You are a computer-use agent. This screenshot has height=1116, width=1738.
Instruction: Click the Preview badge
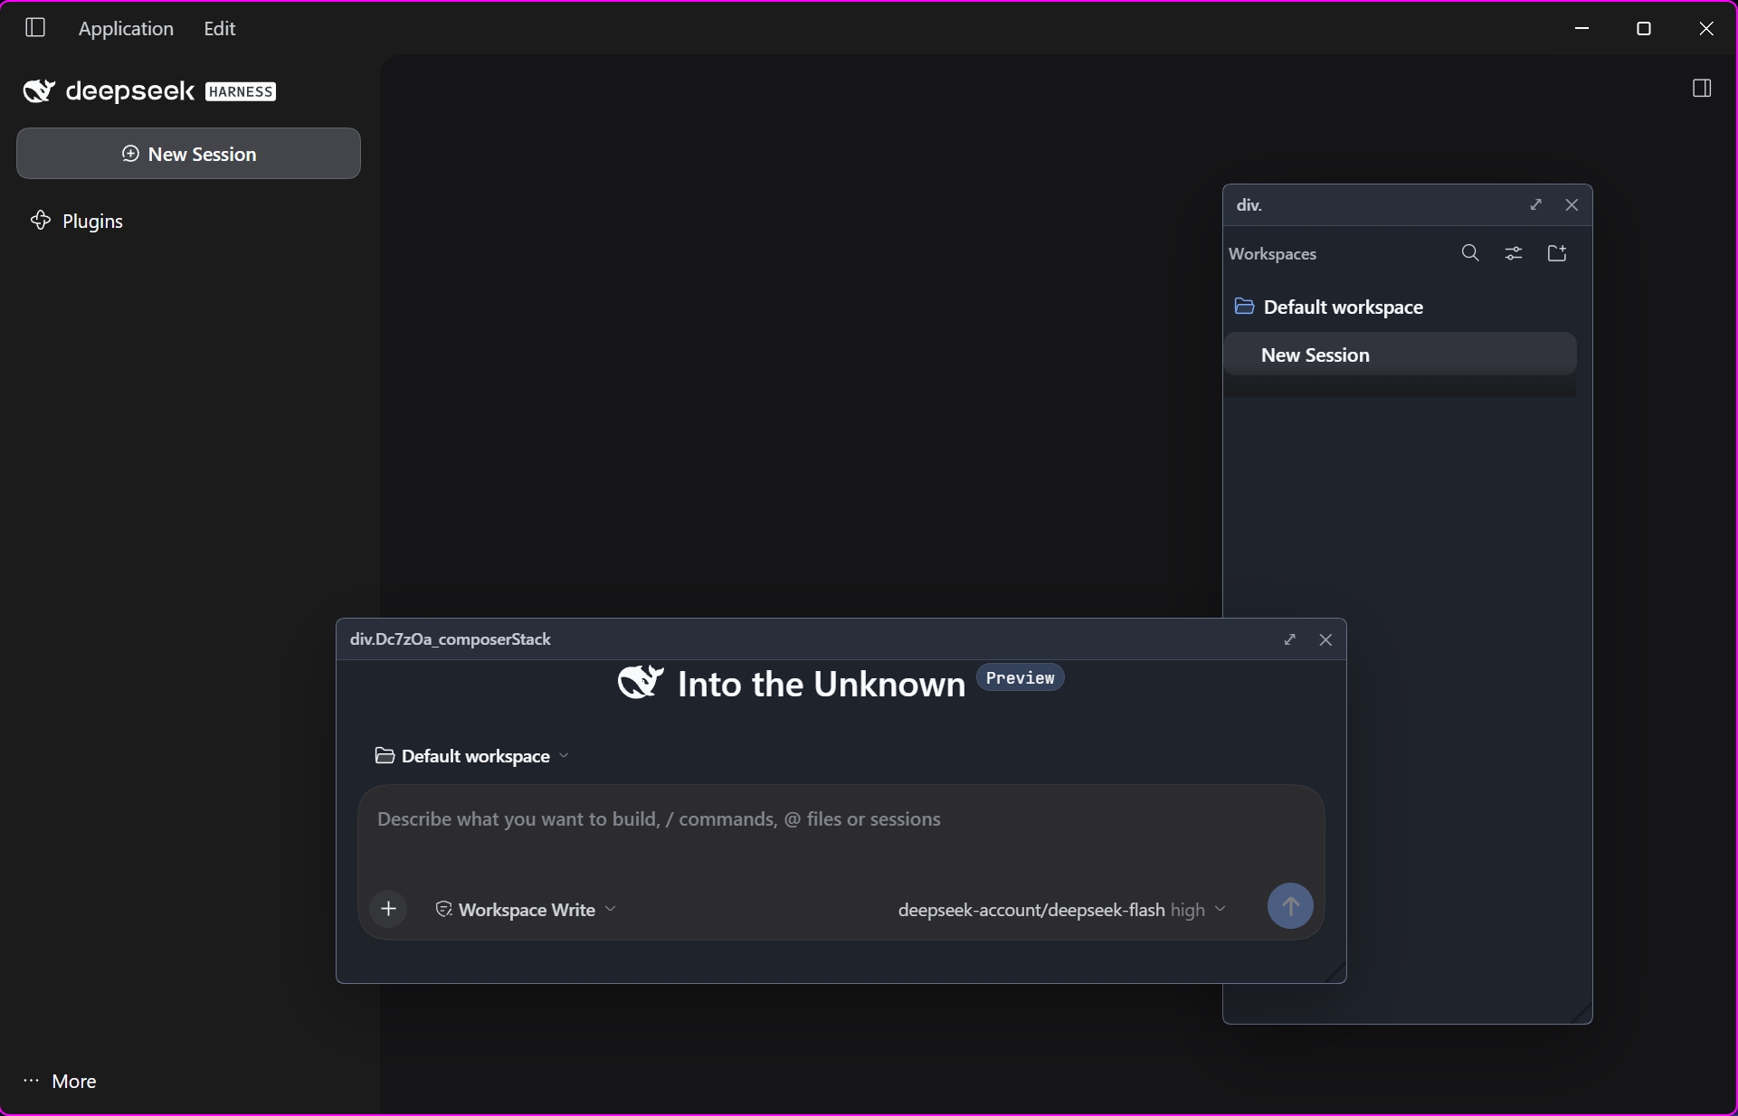[x=1020, y=677]
